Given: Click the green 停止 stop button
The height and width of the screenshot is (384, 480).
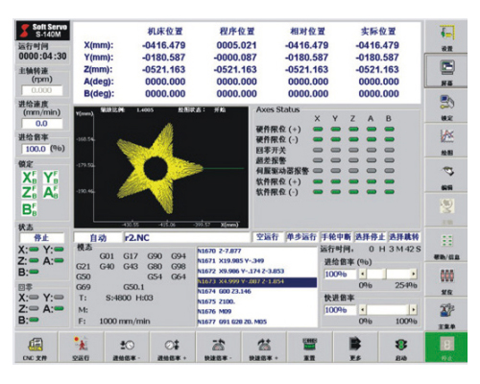Looking at the screenshot, I should pos(446,348).
